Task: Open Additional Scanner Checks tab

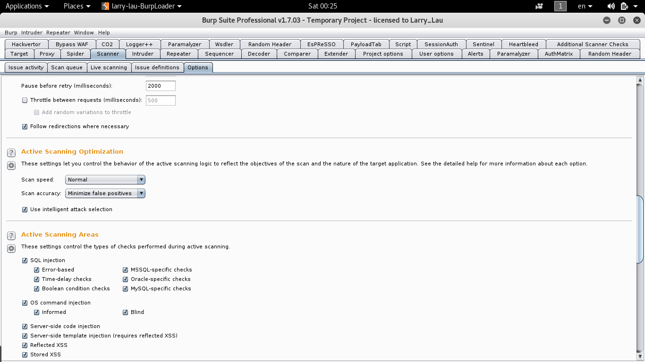Action: click(593, 44)
